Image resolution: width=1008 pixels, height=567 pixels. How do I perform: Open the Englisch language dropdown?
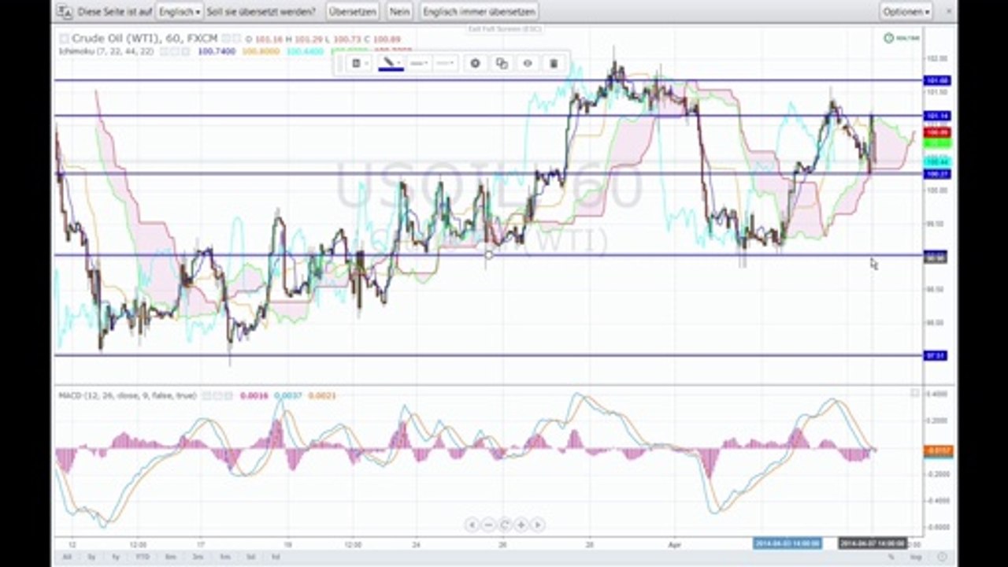tap(179, 12)
